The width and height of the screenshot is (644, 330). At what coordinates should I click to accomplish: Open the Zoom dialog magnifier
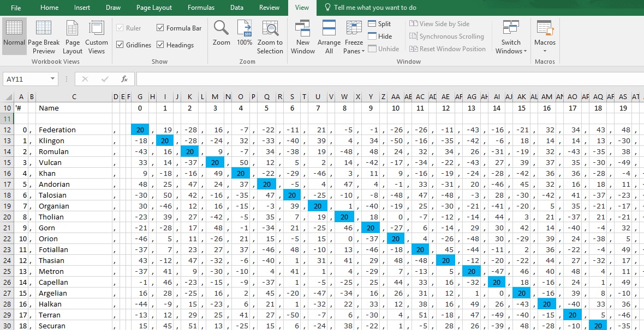pos(222,28)
